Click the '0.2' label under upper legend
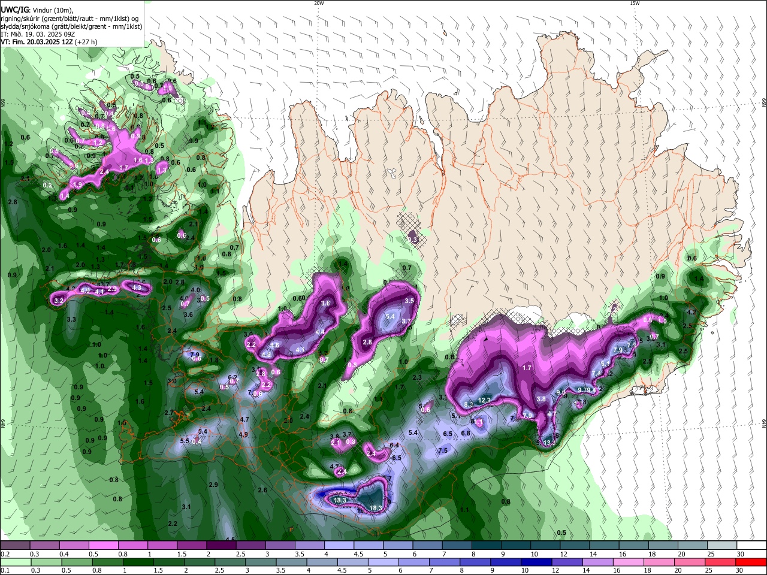This screenshot has height=575, width=767. (x=4, y=554)
